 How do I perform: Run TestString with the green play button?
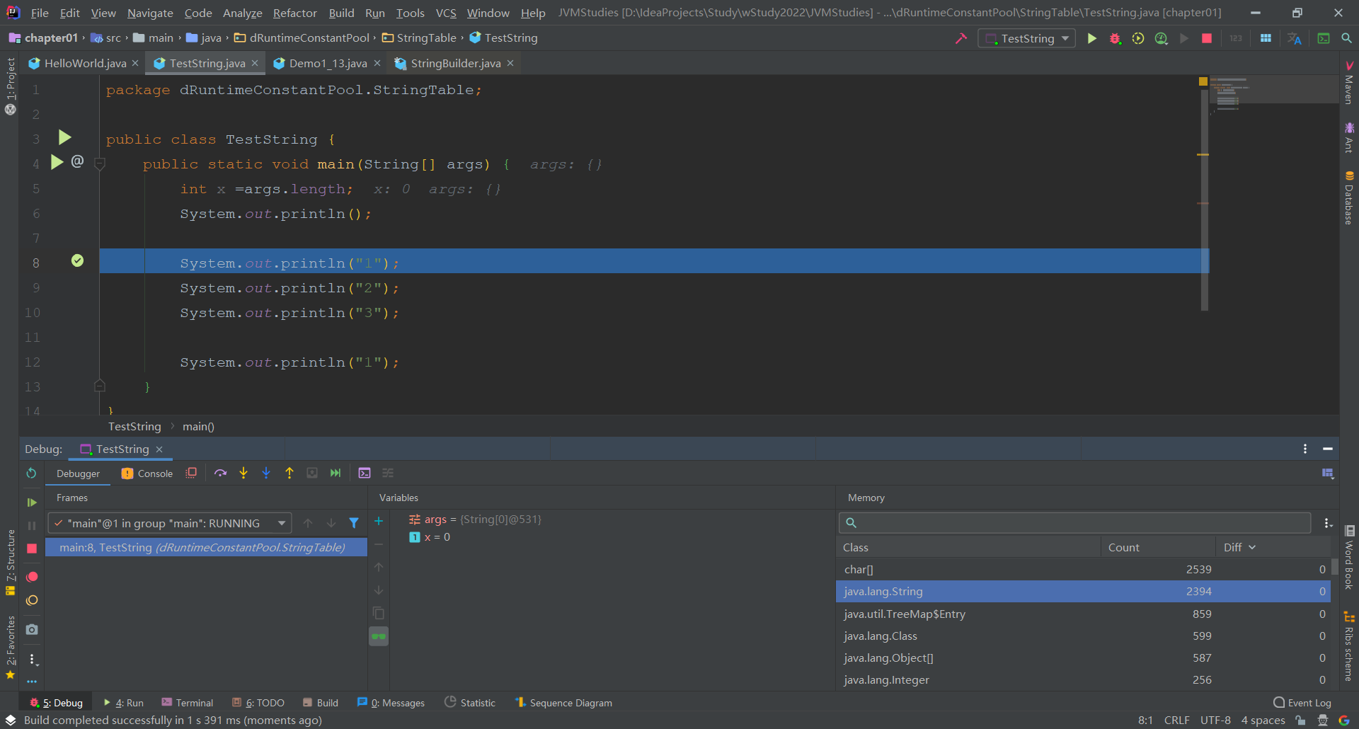pos(1091,38)
